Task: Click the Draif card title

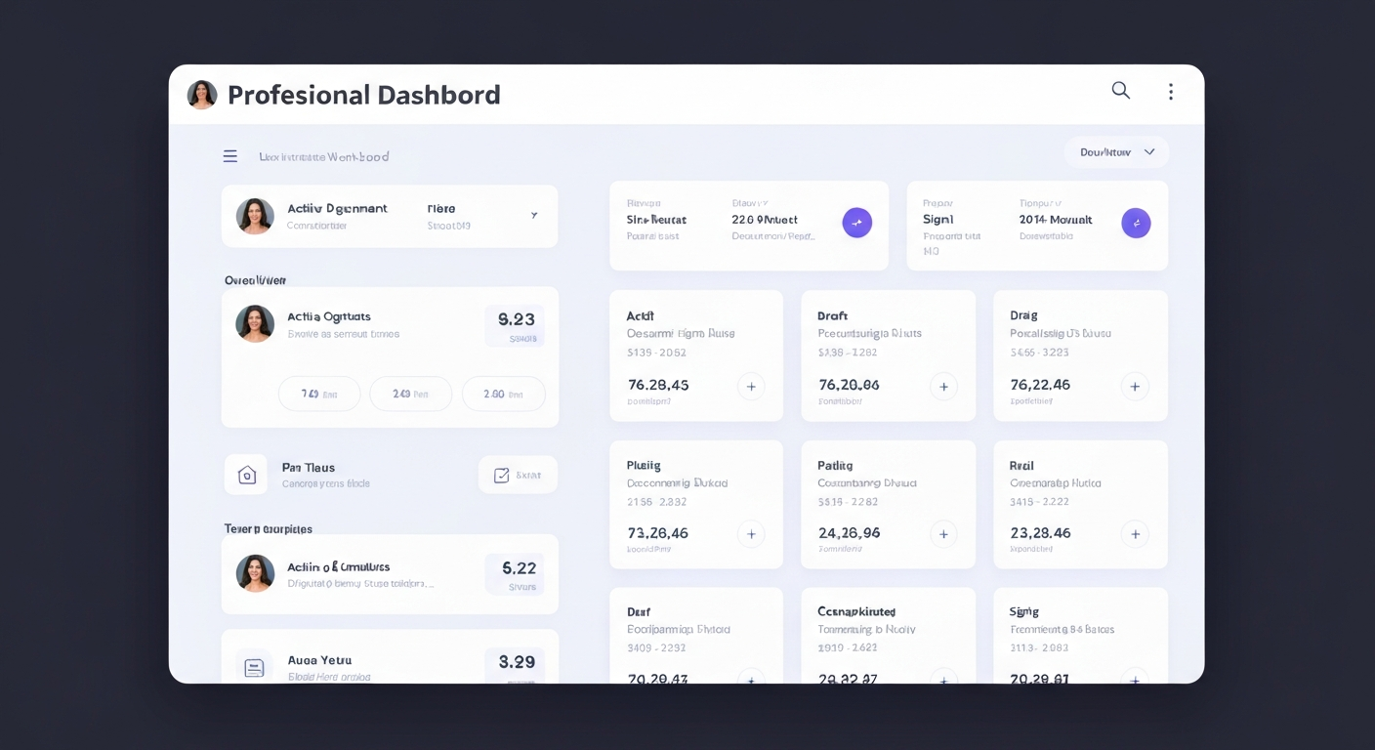Action: coord(639,612)
